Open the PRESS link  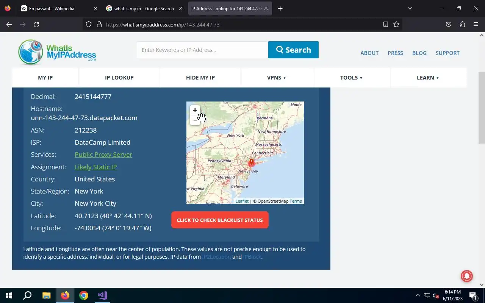tap(395, 53)
